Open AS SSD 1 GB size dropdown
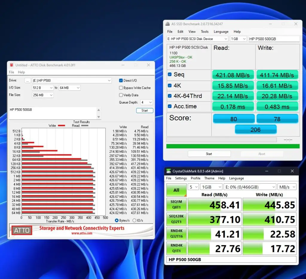Screen dimensions: 306x279 click(x=238, y=39)
